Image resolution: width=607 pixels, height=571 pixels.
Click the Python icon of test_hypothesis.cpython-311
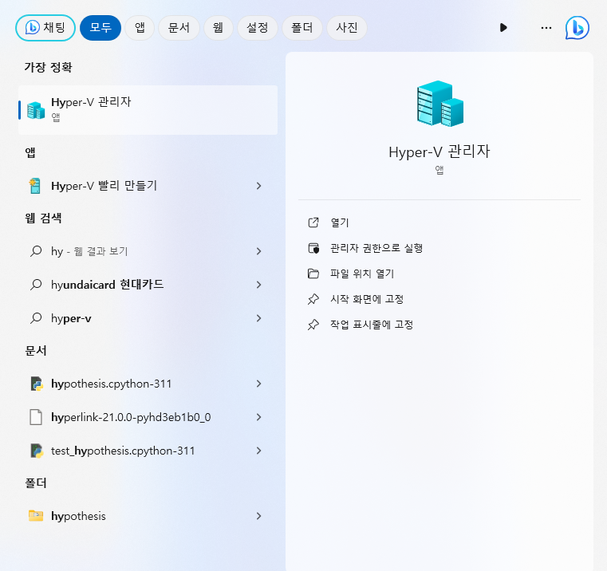pyautogui.click(x=37, y=451)
